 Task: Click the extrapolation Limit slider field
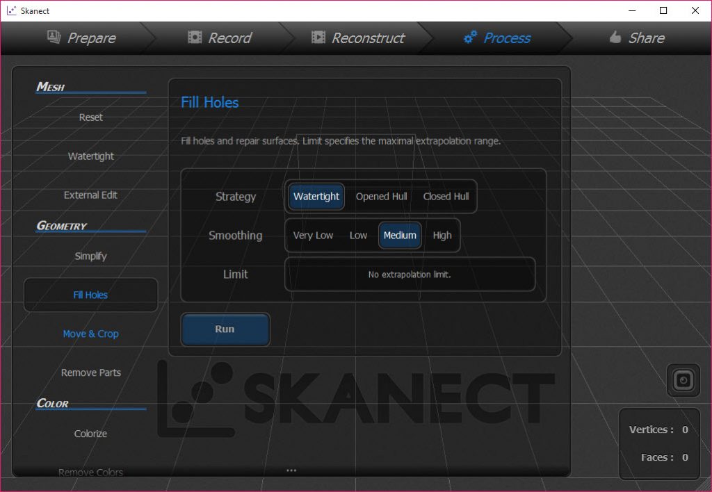tap(410, 274)
